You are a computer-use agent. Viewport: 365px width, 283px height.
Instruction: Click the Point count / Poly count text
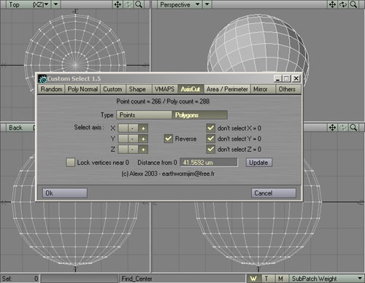point(163,101)
